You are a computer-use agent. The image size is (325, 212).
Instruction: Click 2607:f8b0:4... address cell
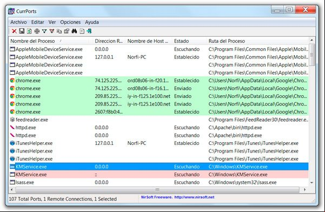[109, 112]
